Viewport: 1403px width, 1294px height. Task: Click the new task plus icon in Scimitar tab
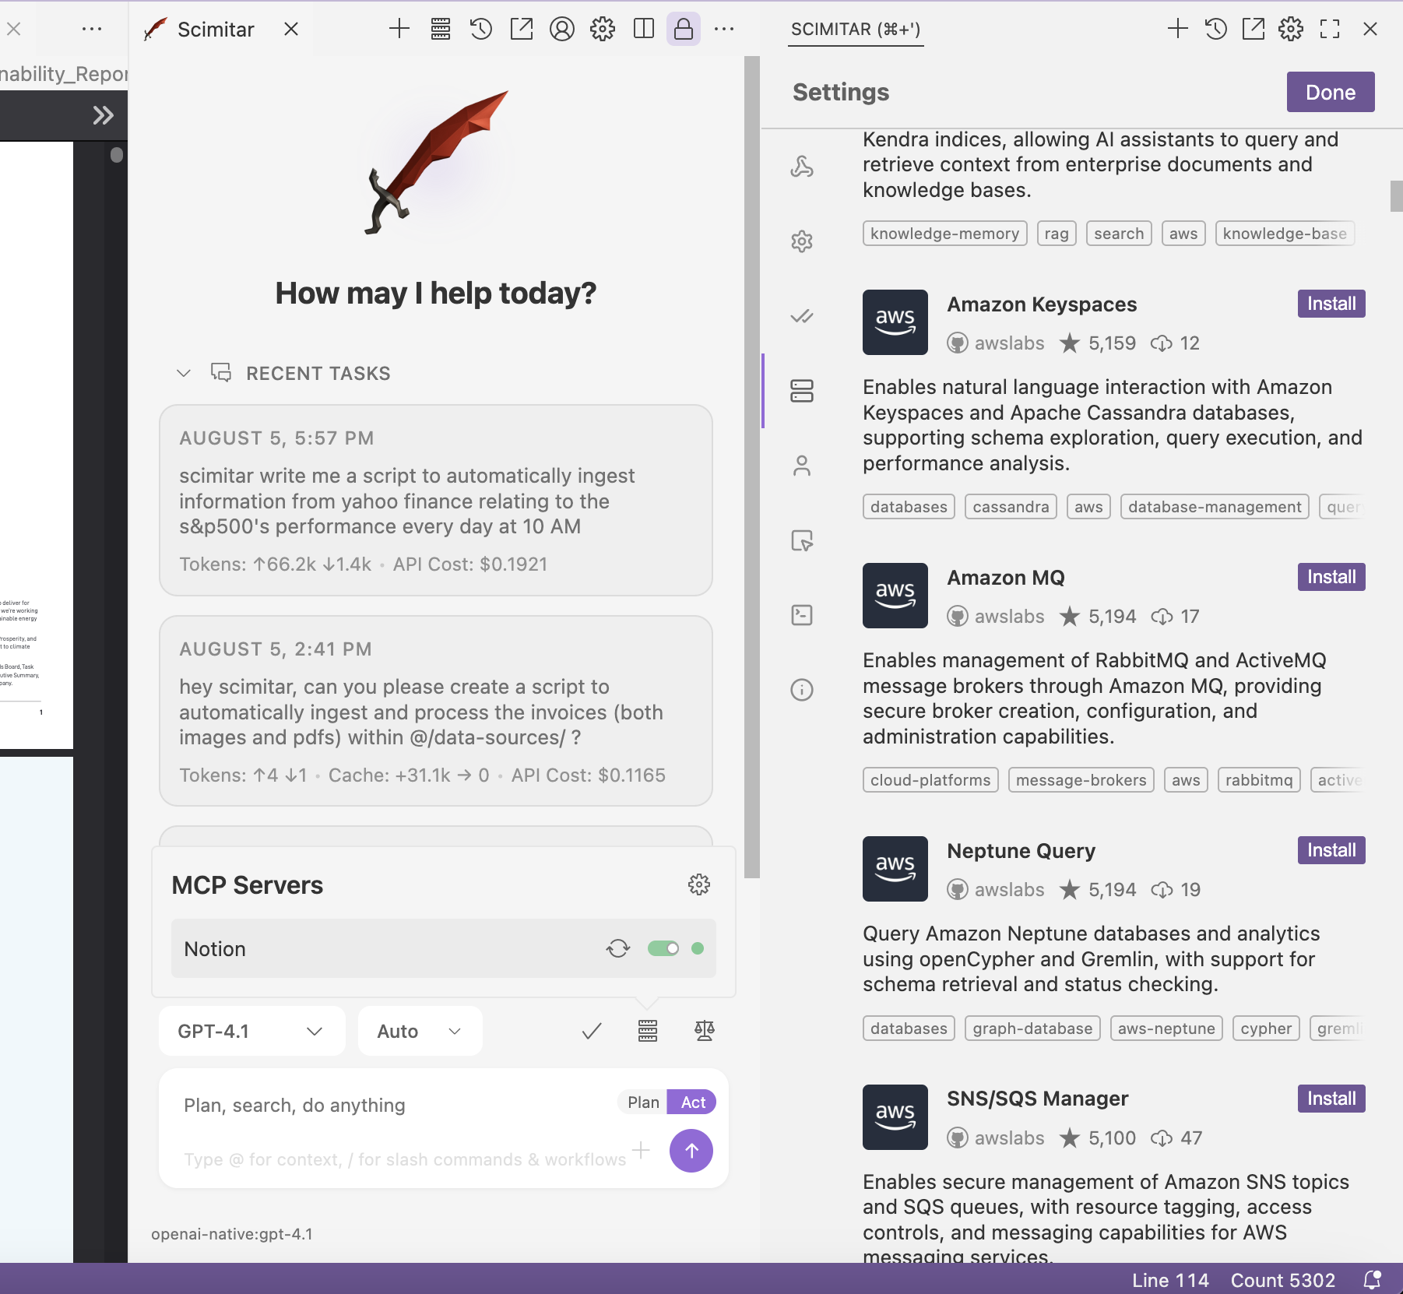point(399,30)
